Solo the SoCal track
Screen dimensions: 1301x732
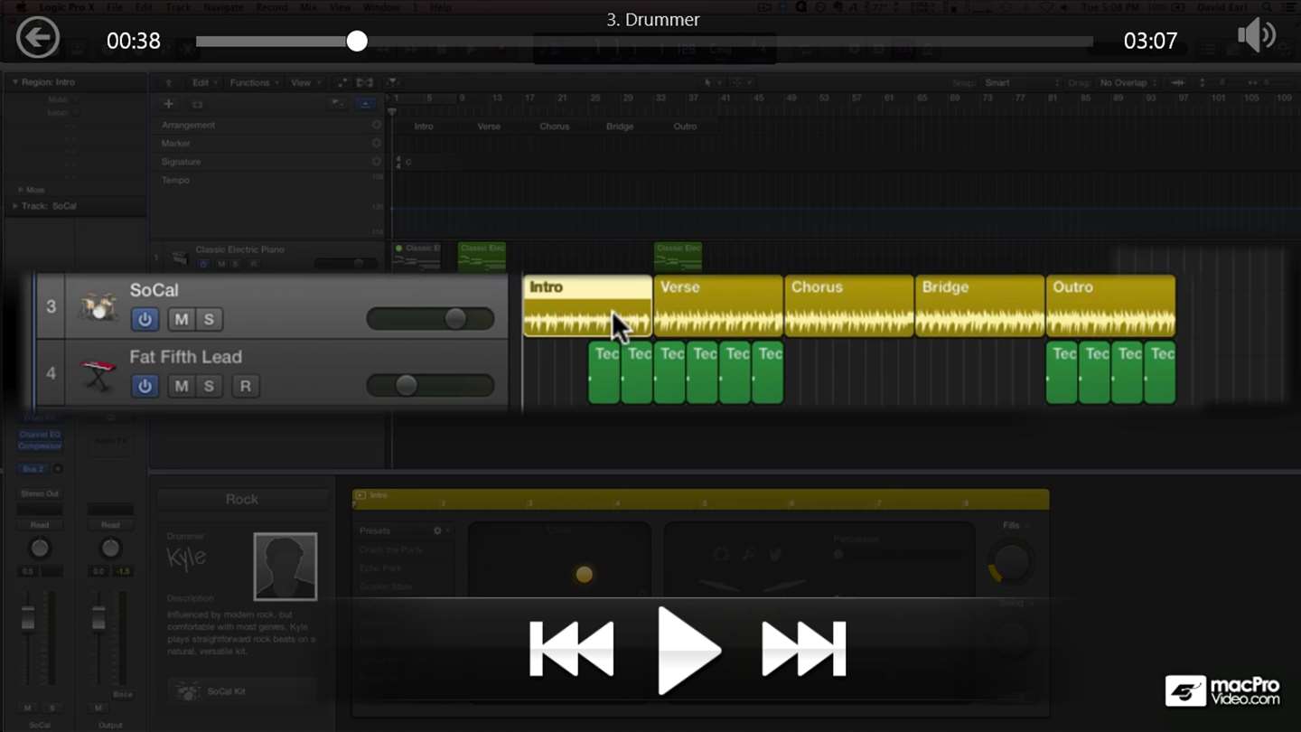pos(209,319)
